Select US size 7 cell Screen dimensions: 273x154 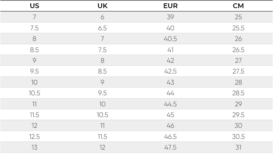click(34, 17)
